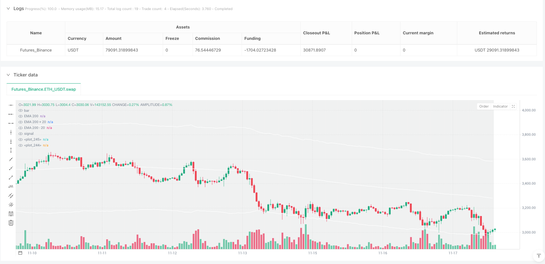Hide the EMA 200 indicator line

(x=20, y=116)
